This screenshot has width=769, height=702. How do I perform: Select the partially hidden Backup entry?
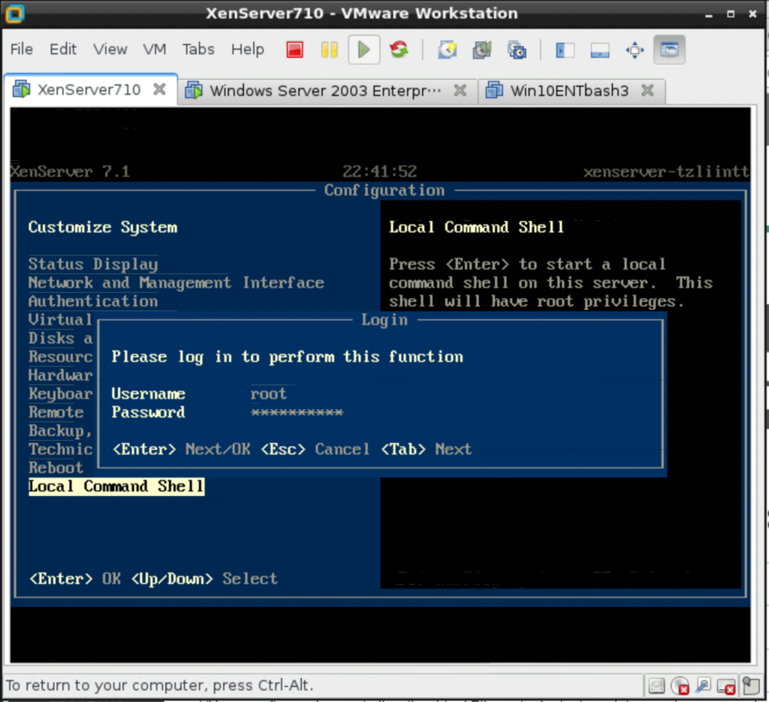[60, 431]
